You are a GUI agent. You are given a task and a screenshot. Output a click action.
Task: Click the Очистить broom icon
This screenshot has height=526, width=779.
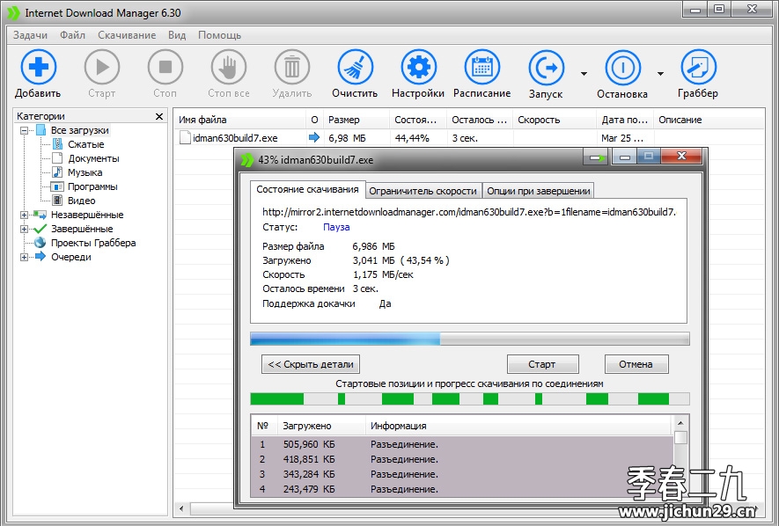click(356, 67)
